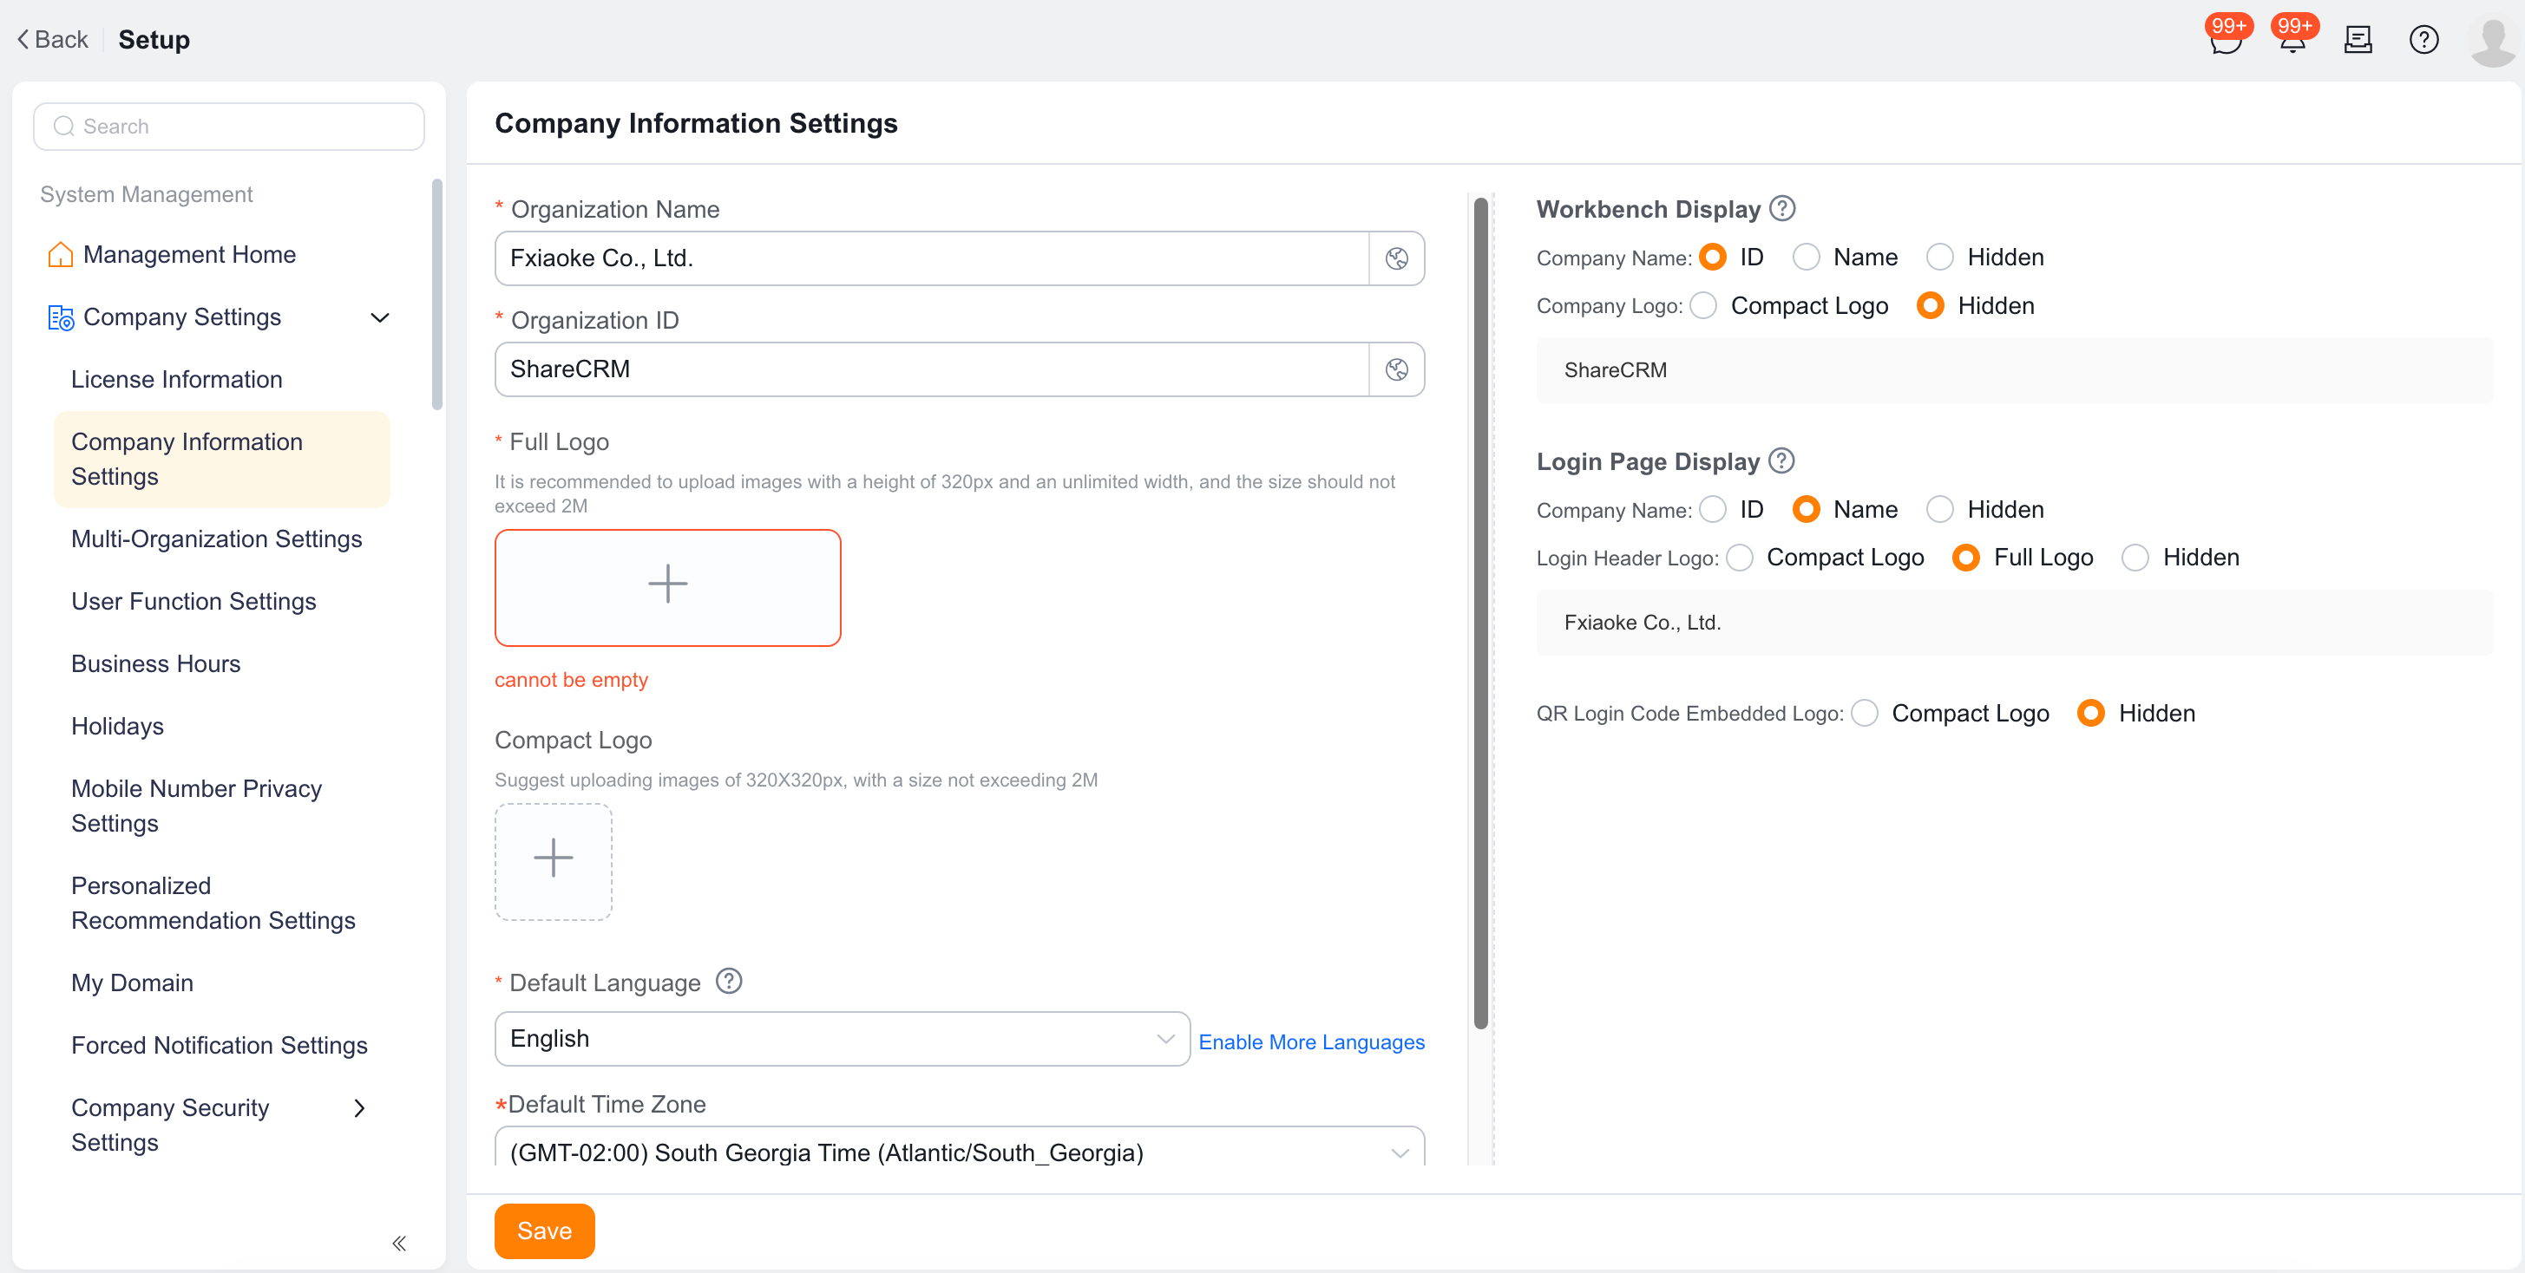
Task: Open the Default Language dropdown
Action: tap(842, 1038)
